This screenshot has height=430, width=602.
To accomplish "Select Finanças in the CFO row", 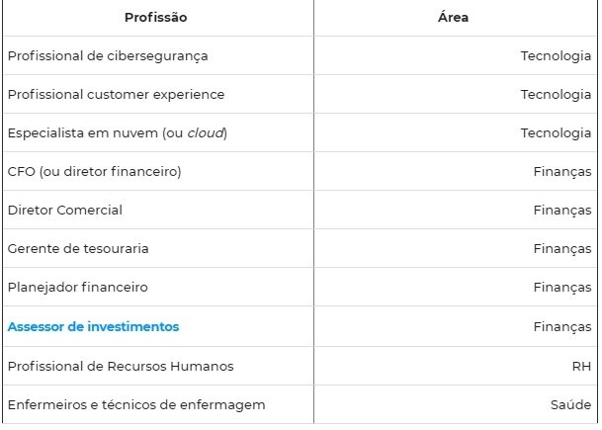I will pyautogui.click(x=561, y=172).
